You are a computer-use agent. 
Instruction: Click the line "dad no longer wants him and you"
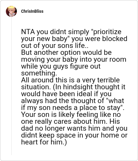[x=74, y=128]
